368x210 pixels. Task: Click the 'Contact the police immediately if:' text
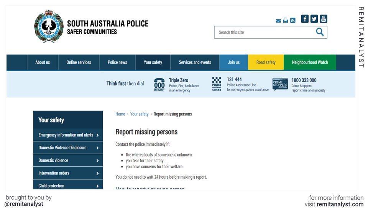142,144
